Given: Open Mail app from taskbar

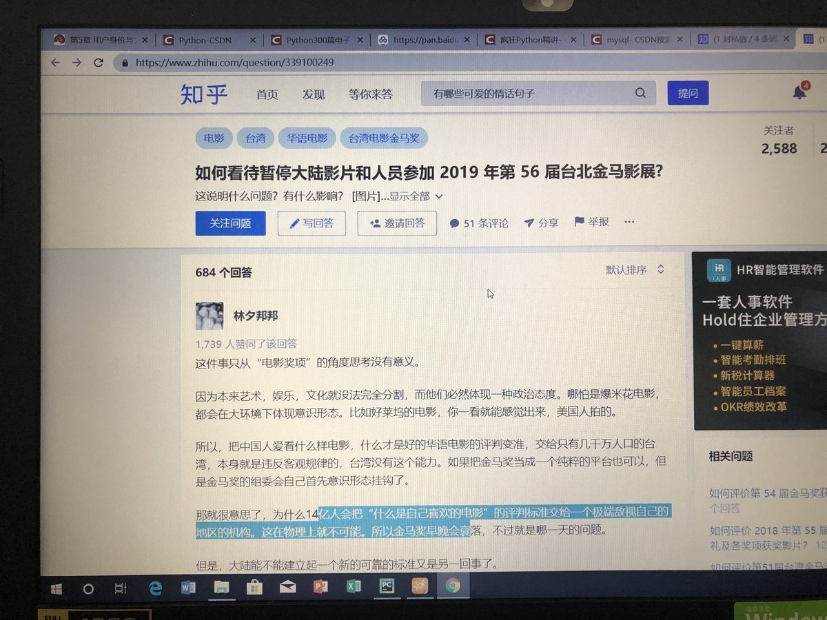Looking at the screenshot, I should coord(287,588).
